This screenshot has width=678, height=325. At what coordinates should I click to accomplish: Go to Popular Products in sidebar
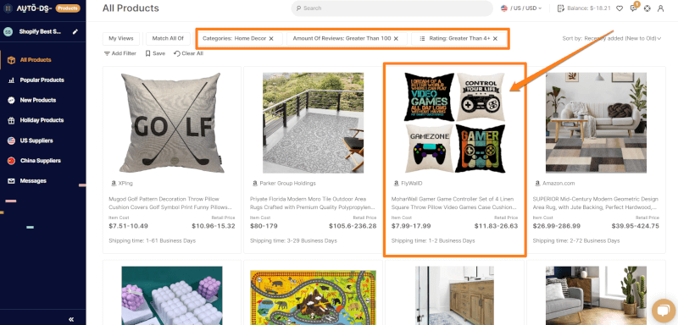42,80
